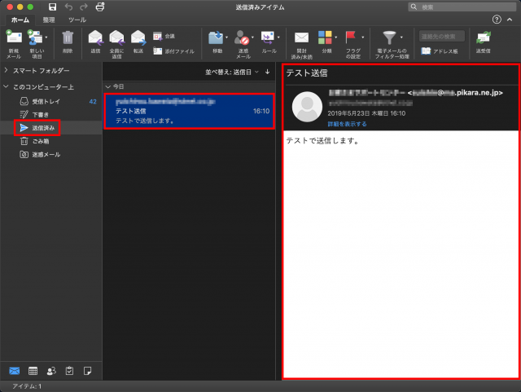Expand the スマート フォルダー tree section

click(7, 72)
